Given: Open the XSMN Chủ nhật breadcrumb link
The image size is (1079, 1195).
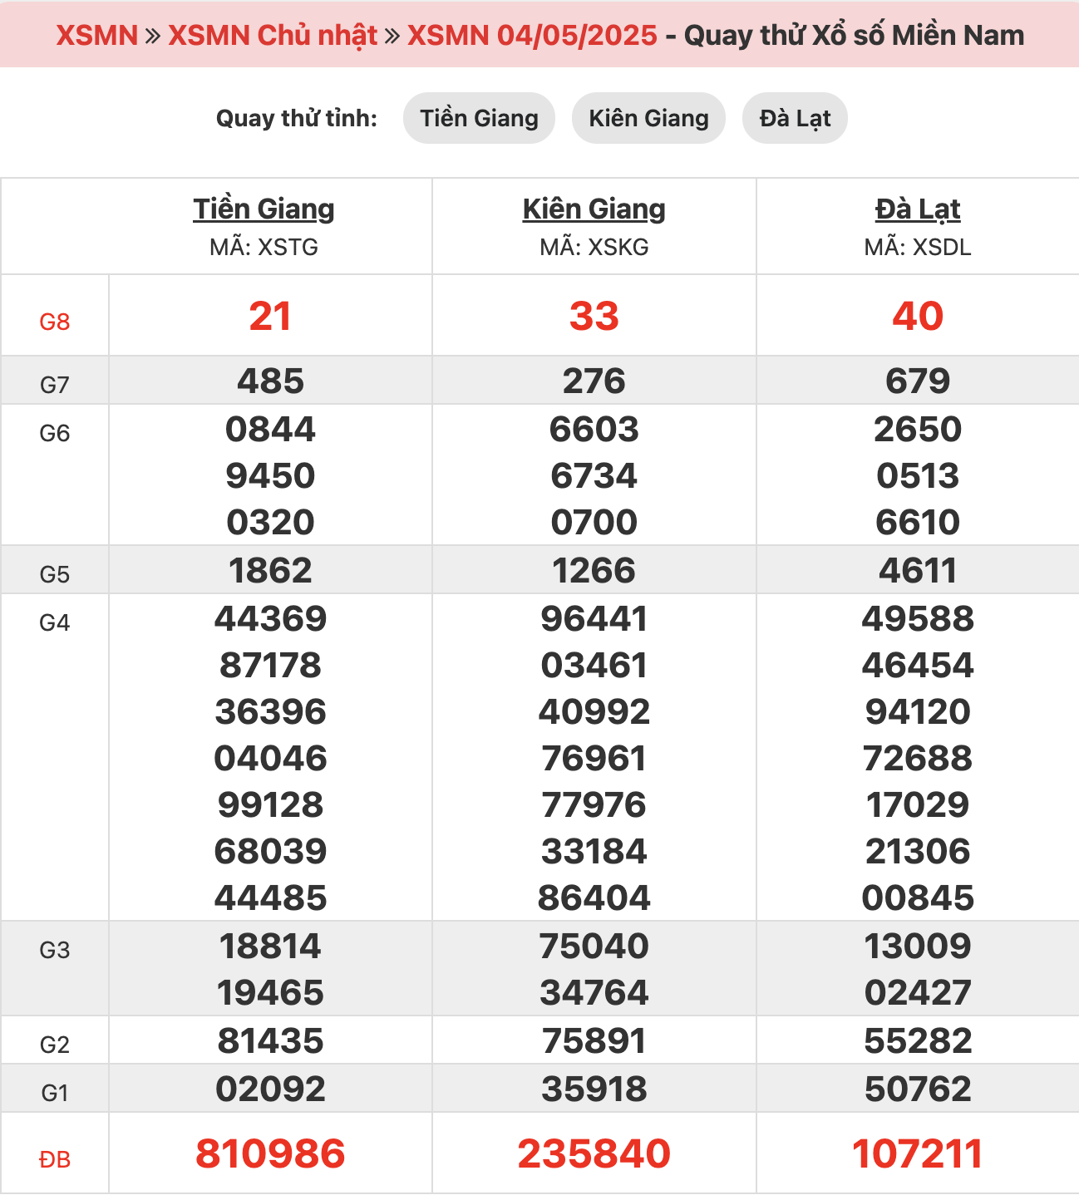Looking at the screenshot, I should 273,35.
